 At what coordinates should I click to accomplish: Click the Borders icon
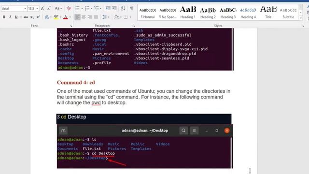click(x=126, y=17)
